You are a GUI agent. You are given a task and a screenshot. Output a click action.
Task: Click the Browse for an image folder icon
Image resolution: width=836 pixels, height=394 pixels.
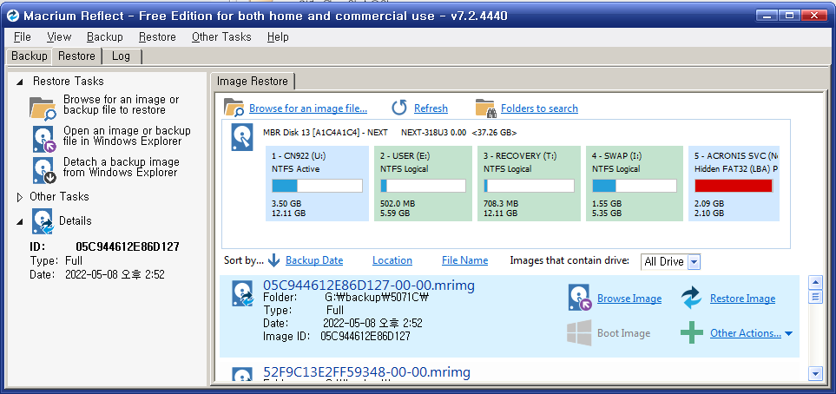tap(234, 108)
